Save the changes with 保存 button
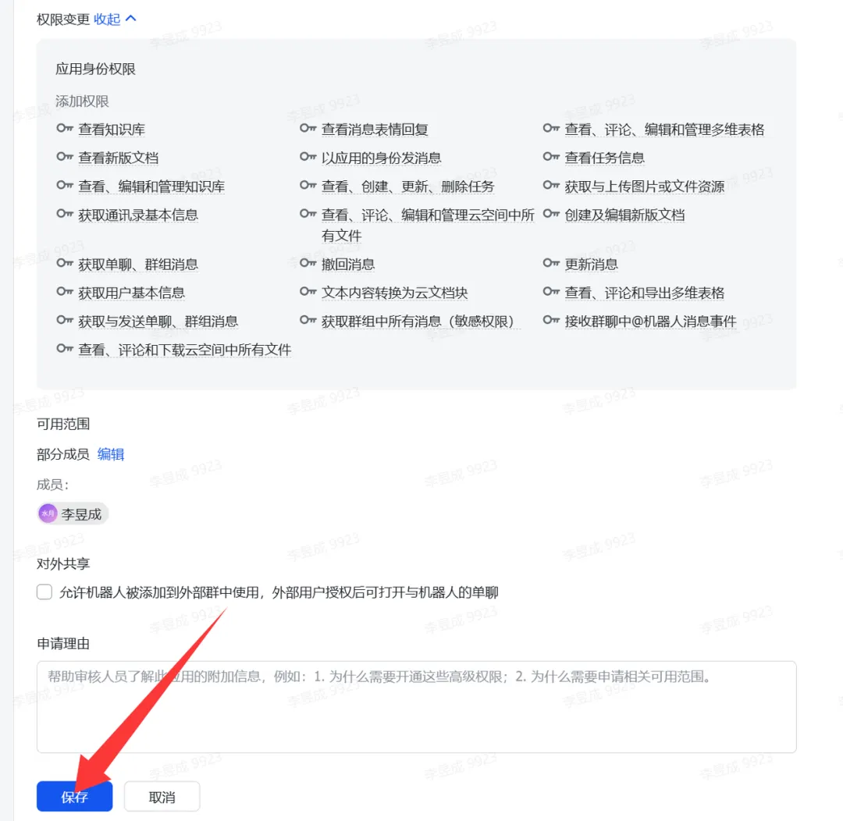Screen dimensions: 843x821 75,797
